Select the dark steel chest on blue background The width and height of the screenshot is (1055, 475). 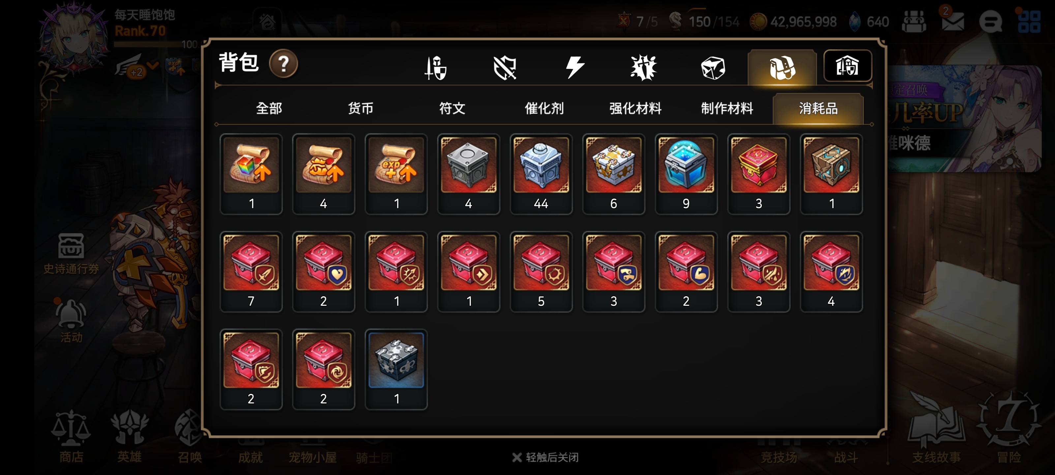pos(396,369)
